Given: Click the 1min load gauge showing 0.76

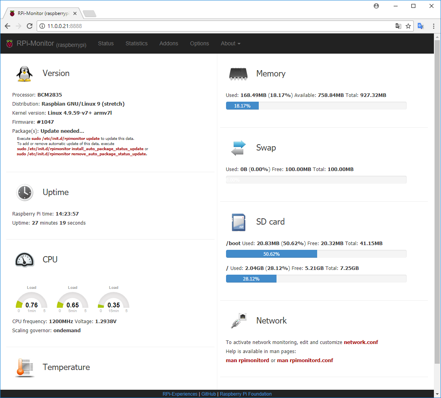Looking at the screenshot, I should pyautogui.click(x=32, y=300).
